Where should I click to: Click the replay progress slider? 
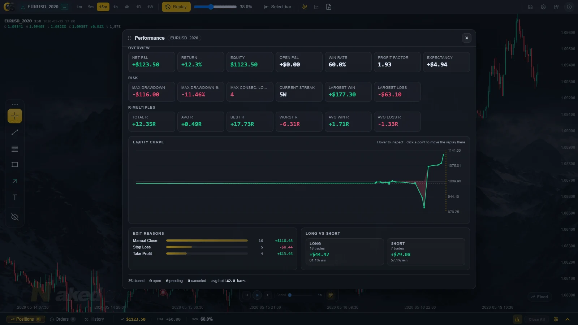pos(215,7)
